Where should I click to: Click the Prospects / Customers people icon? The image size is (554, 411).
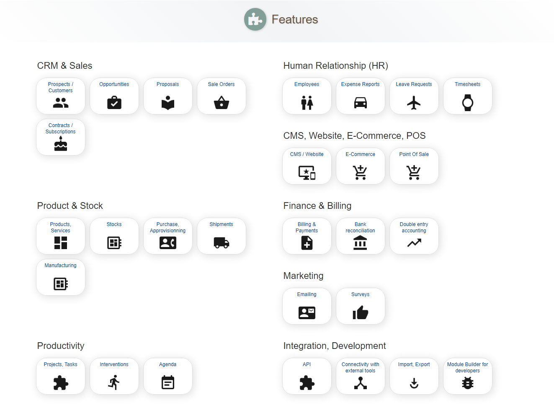(61, 103)
